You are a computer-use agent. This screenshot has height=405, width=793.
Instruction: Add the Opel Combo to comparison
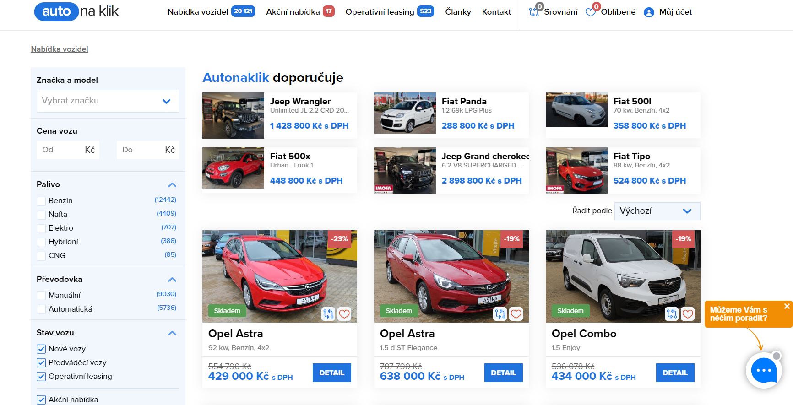click(x=672, y=314)
